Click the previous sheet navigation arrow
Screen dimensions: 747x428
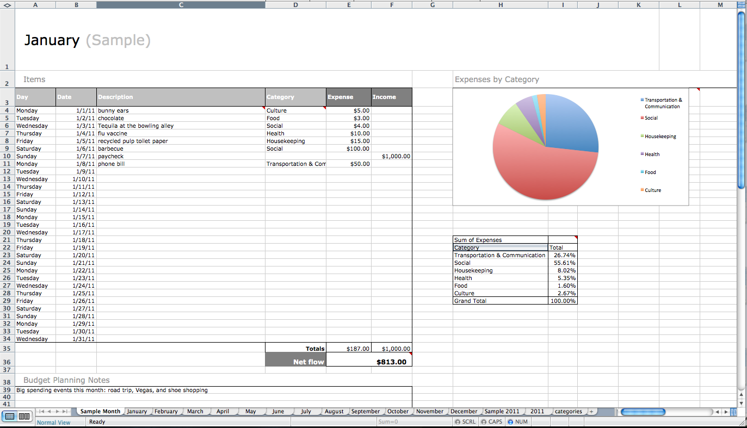(x=50, y=412)
